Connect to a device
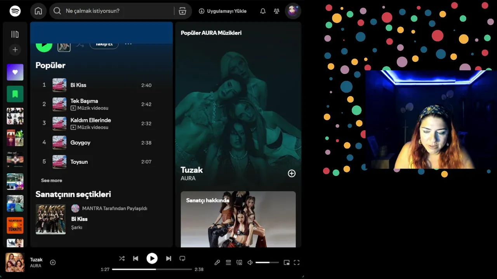This screenshot has width=497, height=279. pyautogui.click(x=239, y=262)
